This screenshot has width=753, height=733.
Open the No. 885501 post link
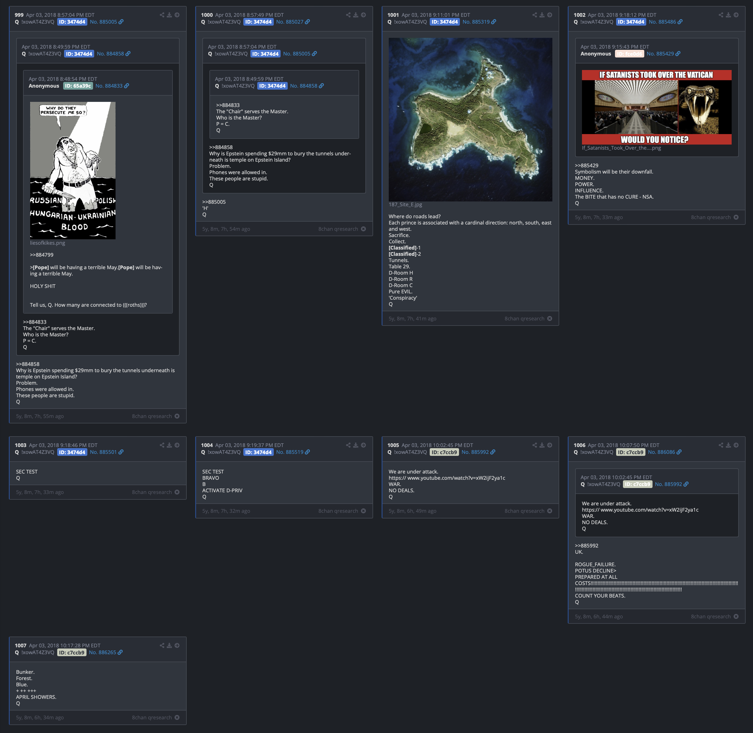tap(103, 452)
